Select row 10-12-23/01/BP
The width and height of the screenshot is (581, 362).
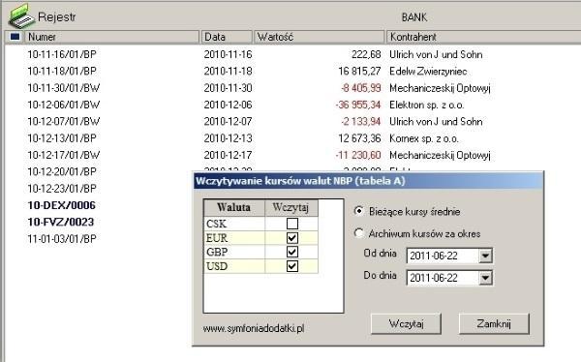click(62, 188)
